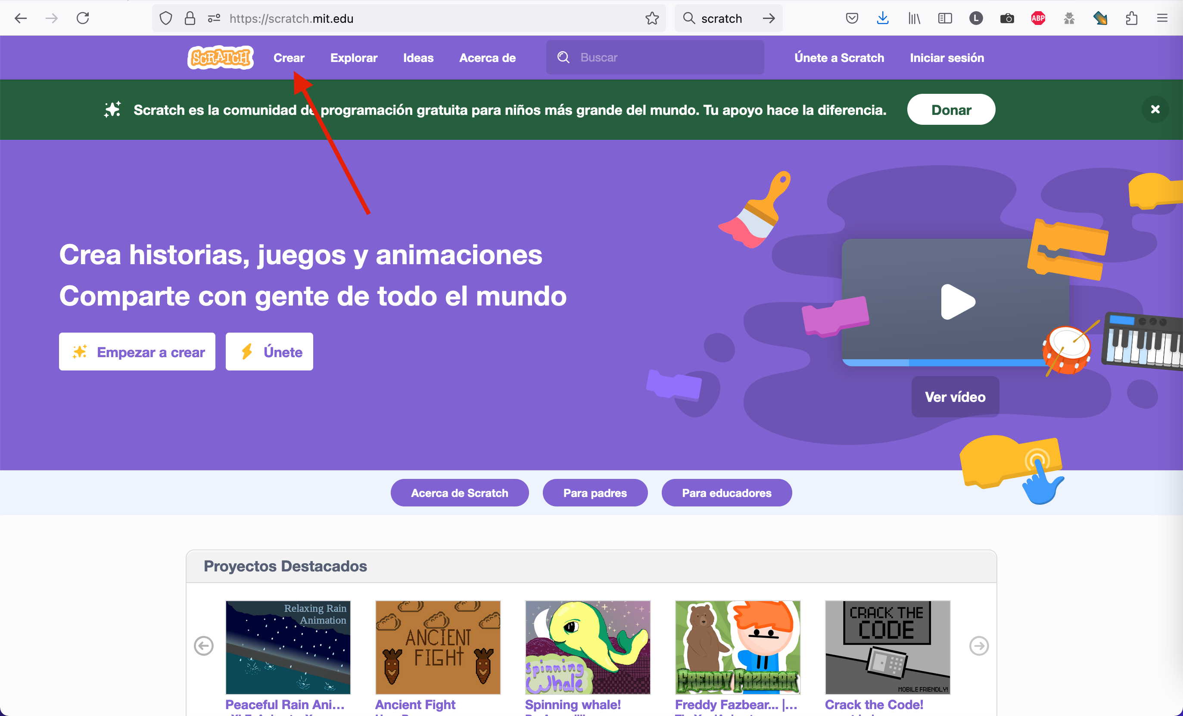Image resolution: width=1183 pixels, height=716 pixels.
Task: Open the tracking protection shield panel
Action: 165,18
